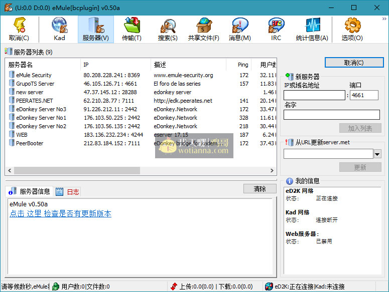Expand the toolbar overflow chevron
Image resolution: width=389 pixels, height=292 pixels.
tap(384, 19)
